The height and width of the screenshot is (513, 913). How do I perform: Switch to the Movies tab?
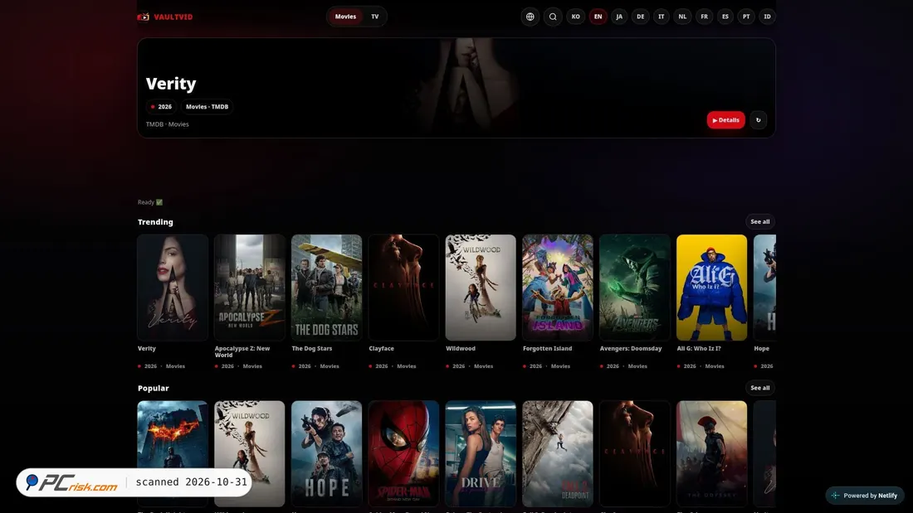[345, 17]
